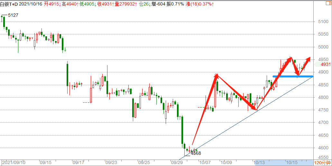Click the orange panel layout icon
This screenshot has height=166, width=332.
(x=329, y=4)
